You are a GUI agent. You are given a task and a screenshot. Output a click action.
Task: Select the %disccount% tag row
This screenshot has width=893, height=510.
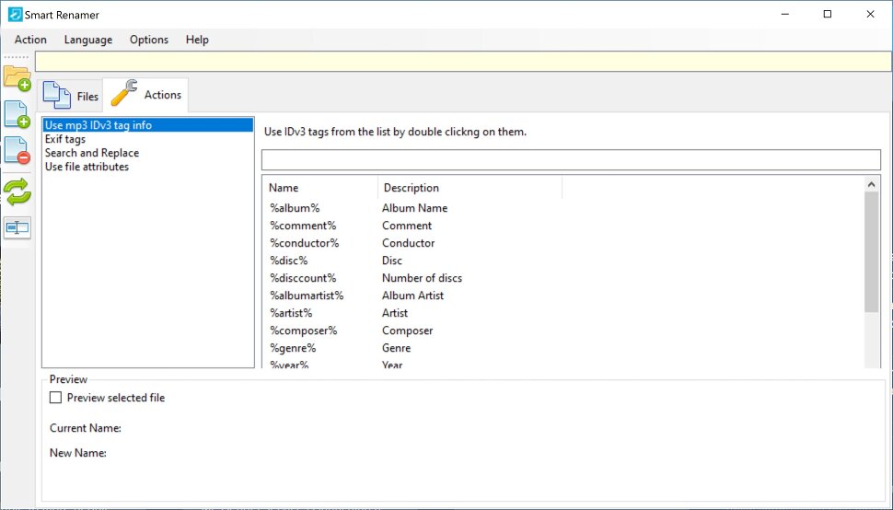(562, 278)
